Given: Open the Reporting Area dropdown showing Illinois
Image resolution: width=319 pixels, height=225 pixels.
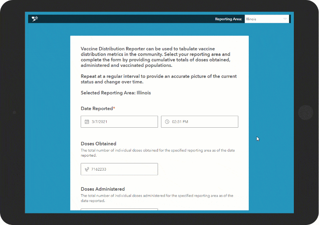Looking at the screenshot, I should pyautogui.click(x=267, y=19).
